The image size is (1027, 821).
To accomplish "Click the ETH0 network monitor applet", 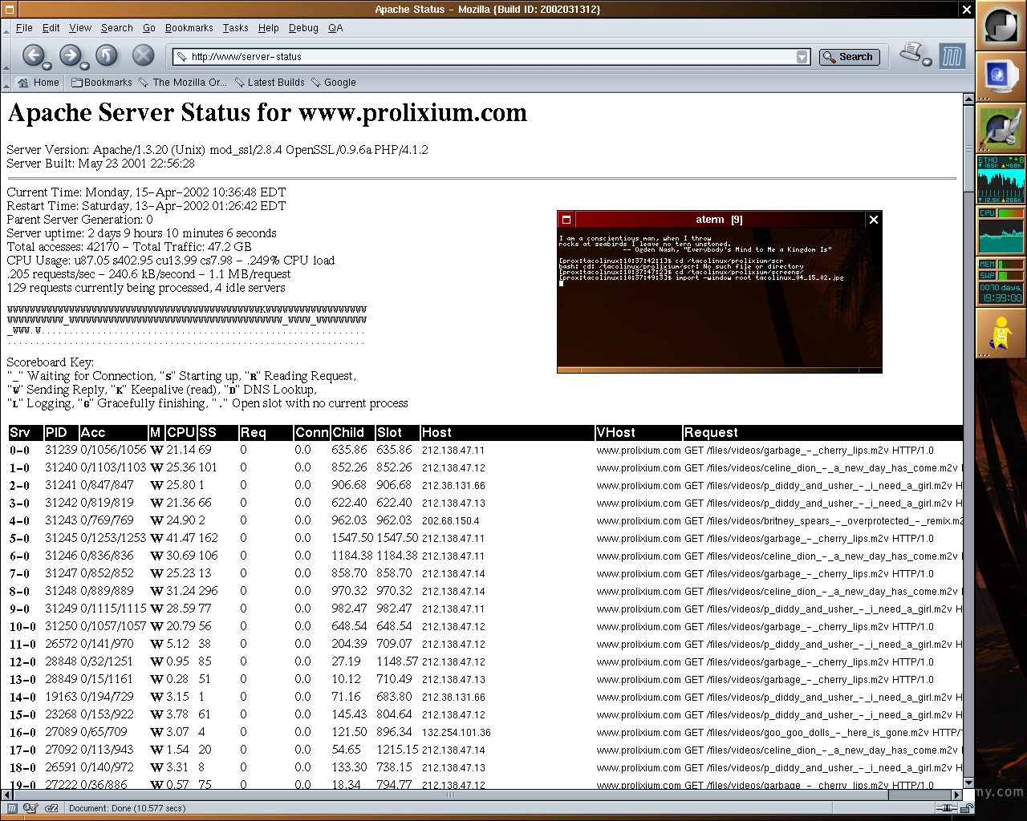I will click(x=1001, y=180).
